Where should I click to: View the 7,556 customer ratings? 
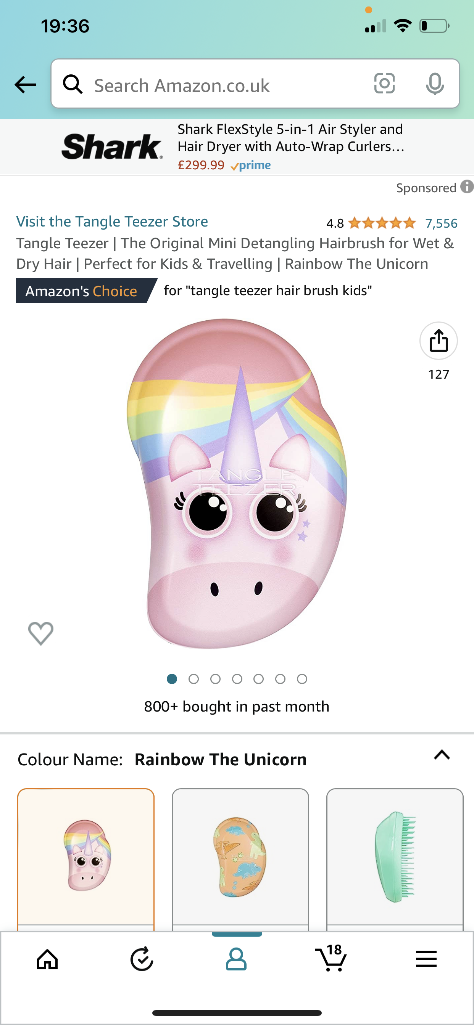tap(441, 223)
